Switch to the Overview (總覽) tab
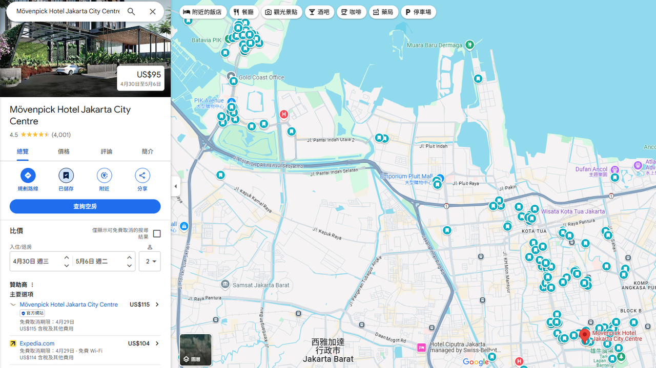The image size is (656, 368). pos(23,151)
